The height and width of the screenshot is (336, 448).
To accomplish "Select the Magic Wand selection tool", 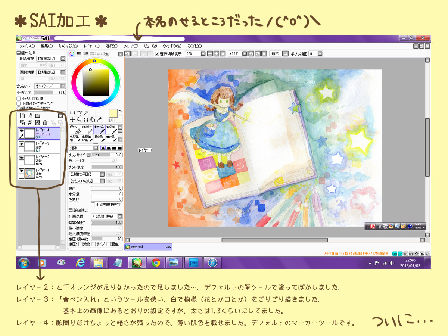I will click(86, 113).
